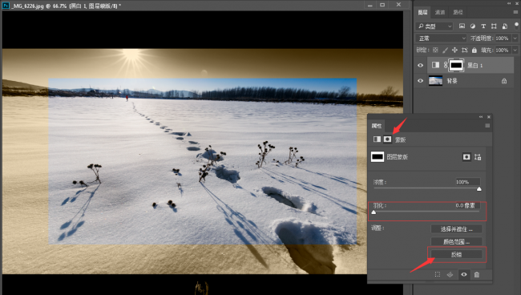Viewport: 521px width, 295px height.
Task: Click the Photoshop Ps document icon
Action: [x=6, y=6]
